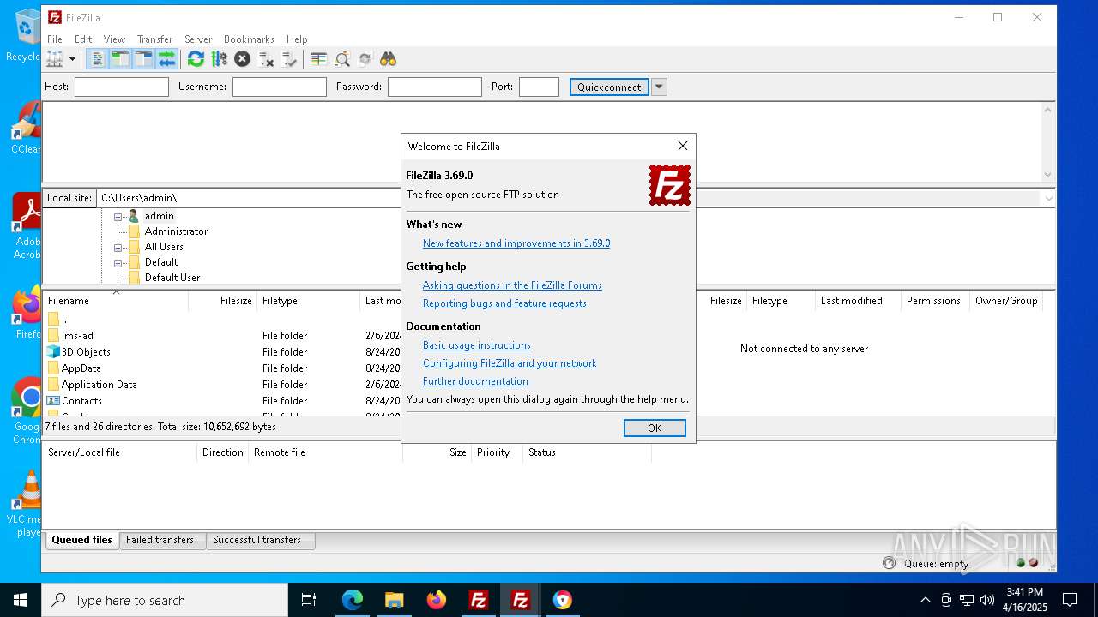Click Reconnect to last server icon
Image resolution: width=1098 pixels, height=617 pixels.
pos(289,59)
